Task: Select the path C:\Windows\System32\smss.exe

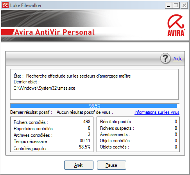Action: (x=44, y=88)
